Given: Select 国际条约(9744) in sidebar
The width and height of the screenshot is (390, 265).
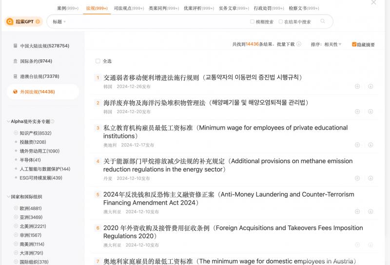Looking at the screenshot, I should 36,61.
